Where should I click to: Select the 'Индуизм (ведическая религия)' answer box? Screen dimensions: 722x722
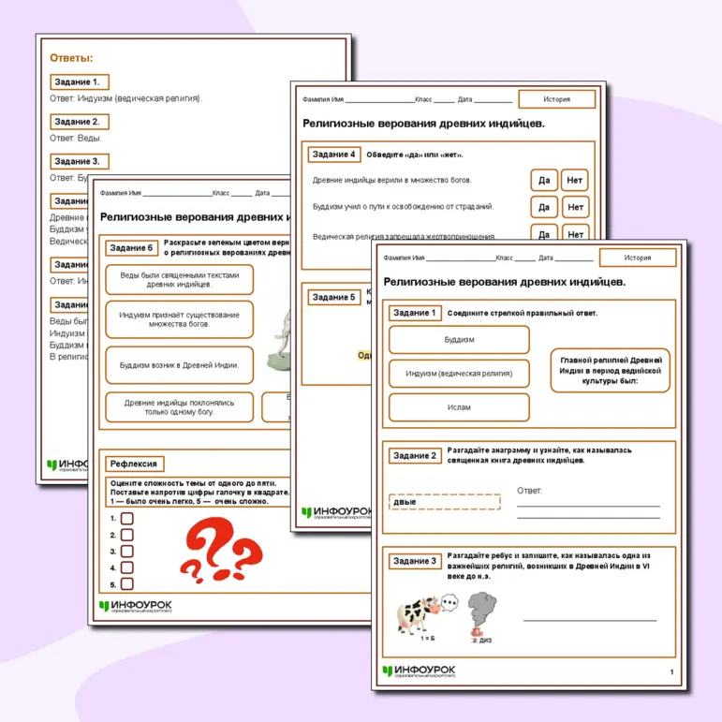coord(459,374)
